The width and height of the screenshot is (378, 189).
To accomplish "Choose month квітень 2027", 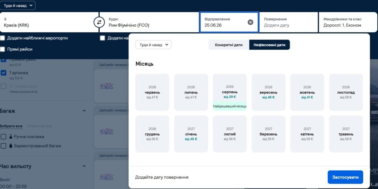I will click(307, 134).
